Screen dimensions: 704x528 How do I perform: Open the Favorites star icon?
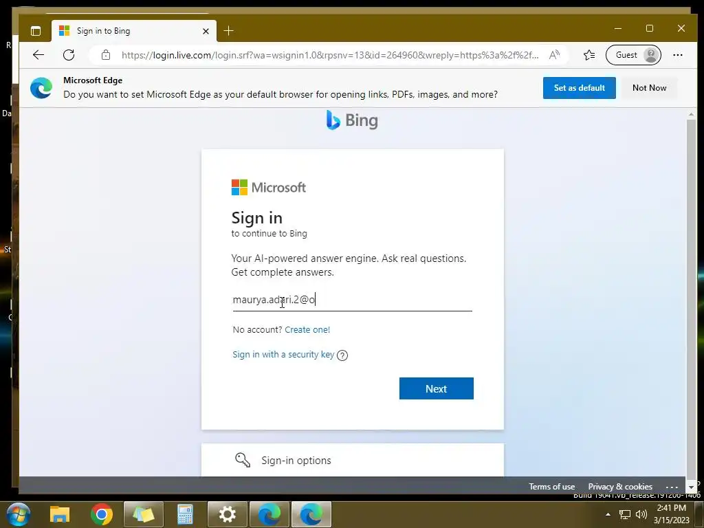pos(589,55)
